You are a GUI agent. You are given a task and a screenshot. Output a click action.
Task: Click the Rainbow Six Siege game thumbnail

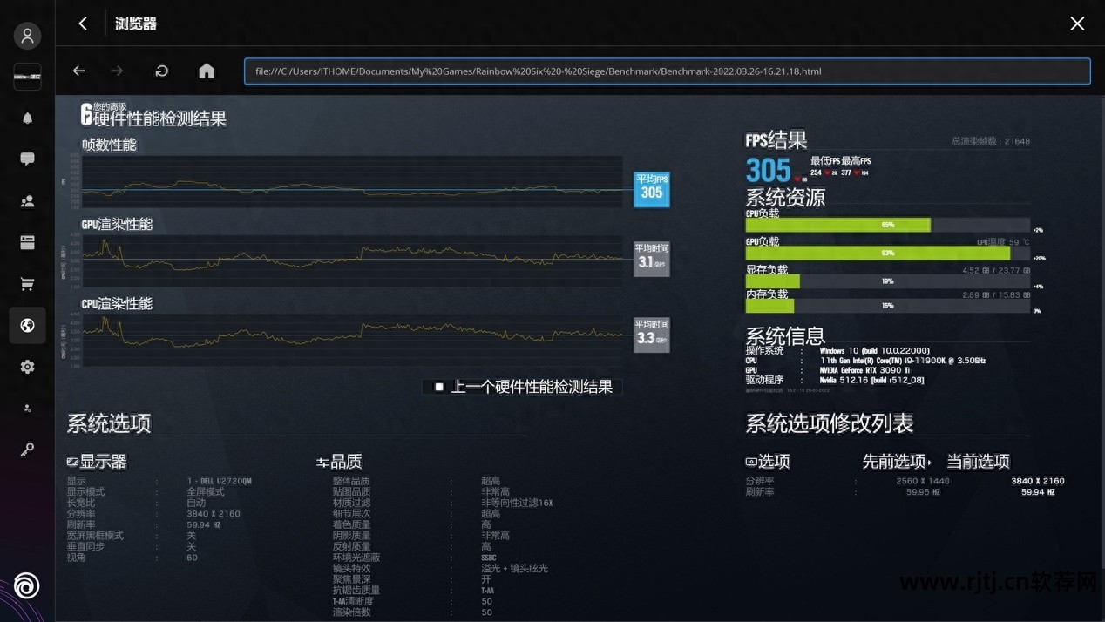27,77
